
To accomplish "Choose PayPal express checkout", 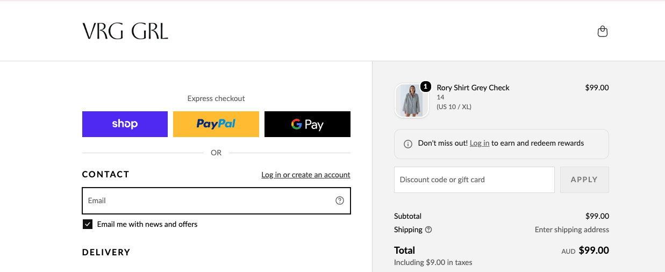I will [216, 124].
